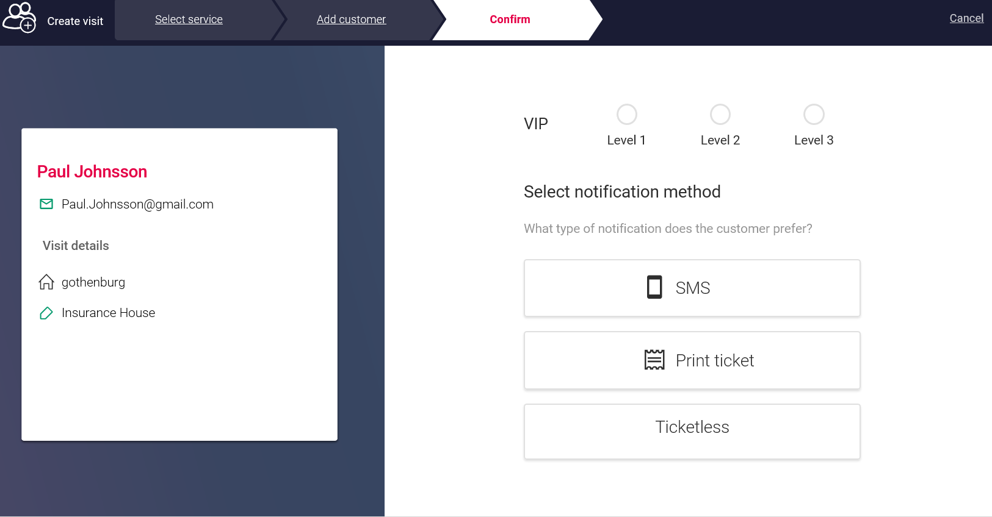
Task: Click the Paul Johnsson customer name
Action: 92,172
